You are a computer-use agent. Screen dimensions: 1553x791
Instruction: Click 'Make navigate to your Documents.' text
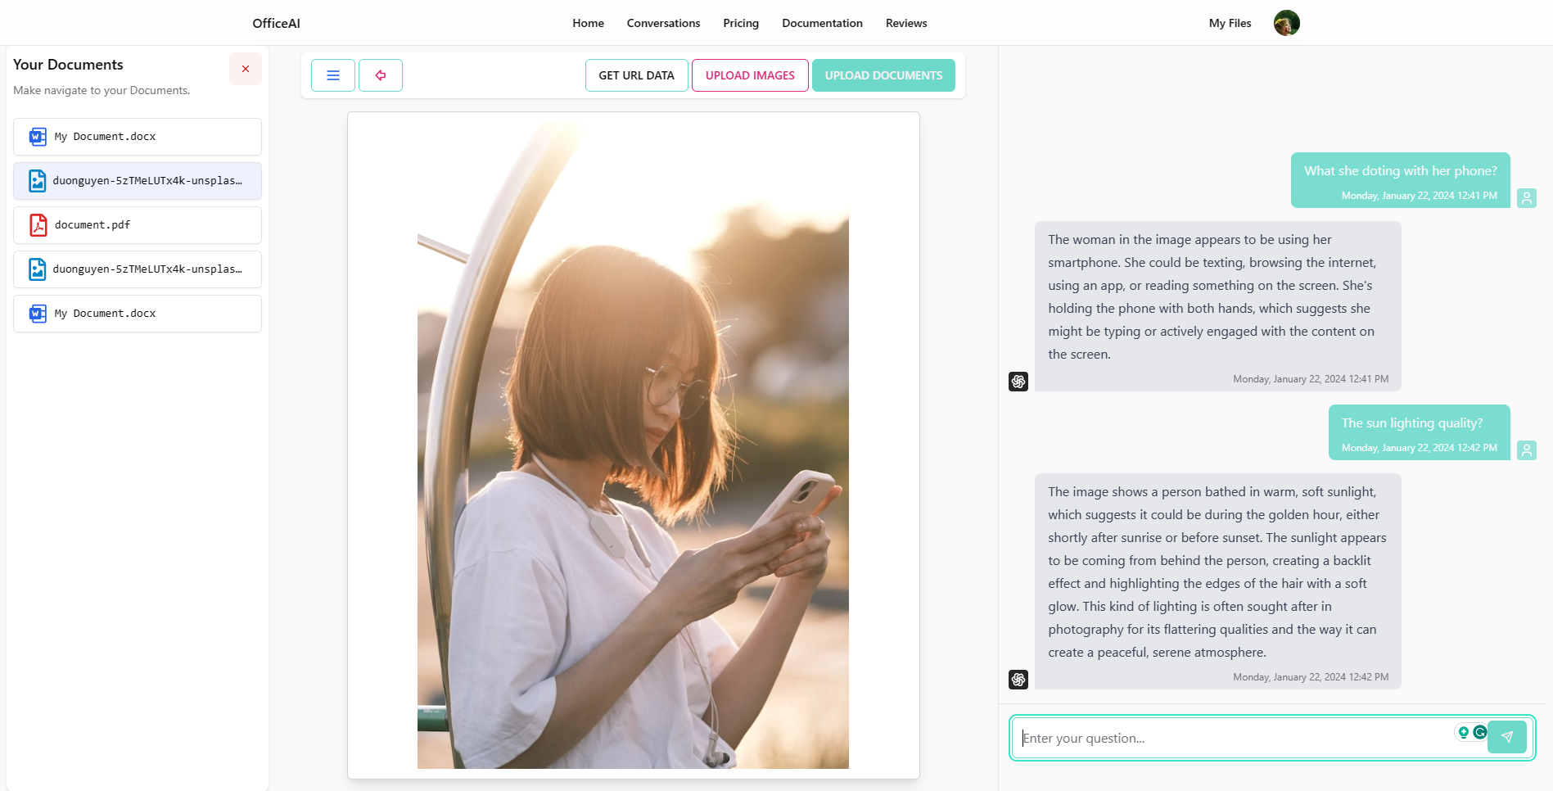point(102,90)
